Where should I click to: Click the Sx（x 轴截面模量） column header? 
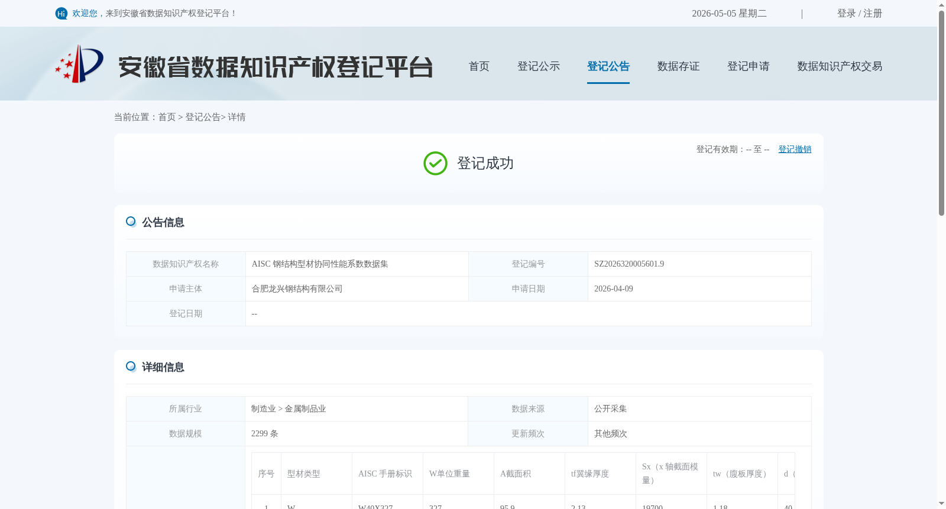coord(671,474)
